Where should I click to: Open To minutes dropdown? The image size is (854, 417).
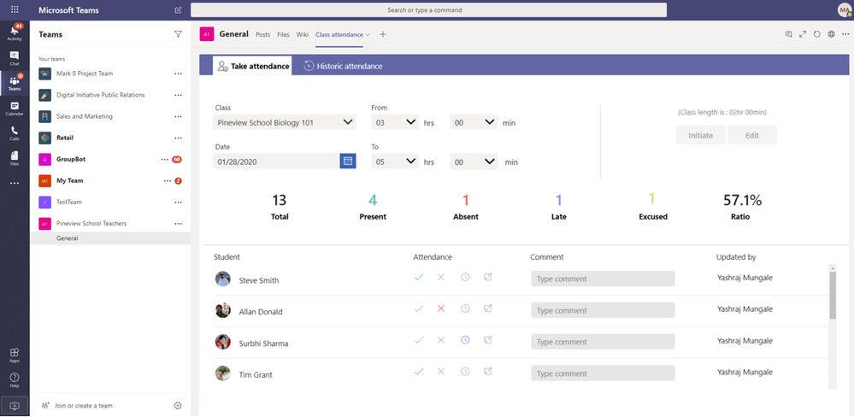[474, 162]
